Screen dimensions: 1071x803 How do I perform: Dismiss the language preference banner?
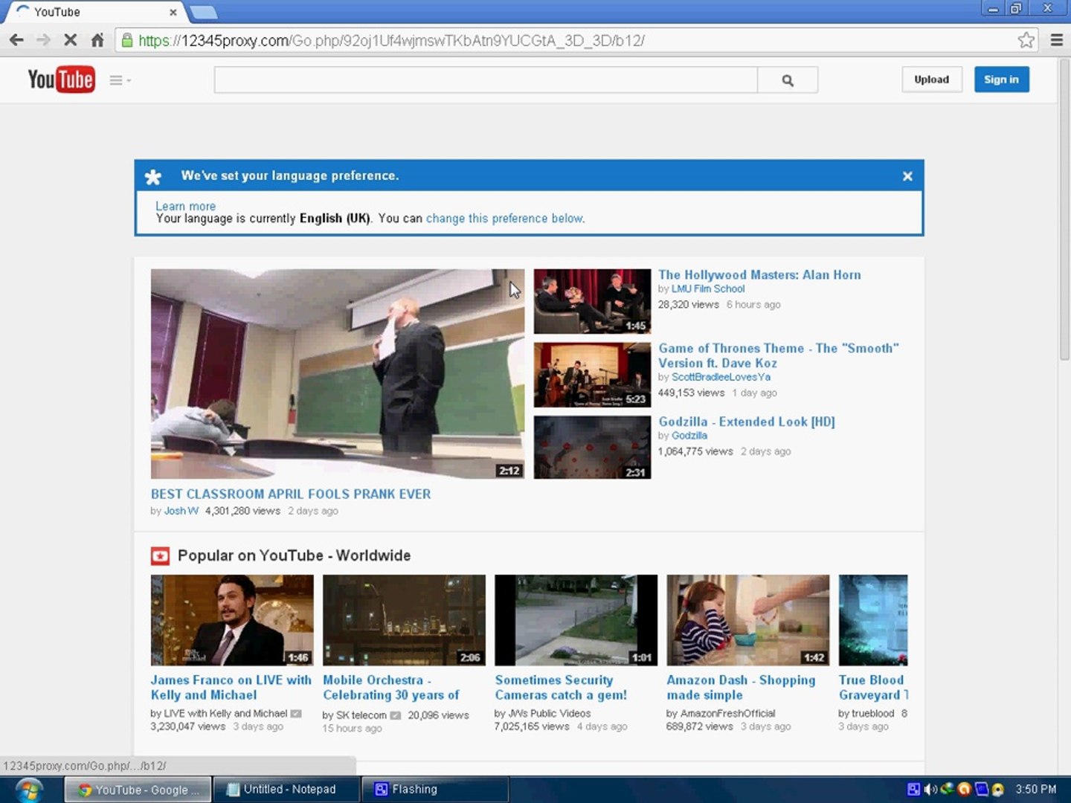[x=907, y=176]
